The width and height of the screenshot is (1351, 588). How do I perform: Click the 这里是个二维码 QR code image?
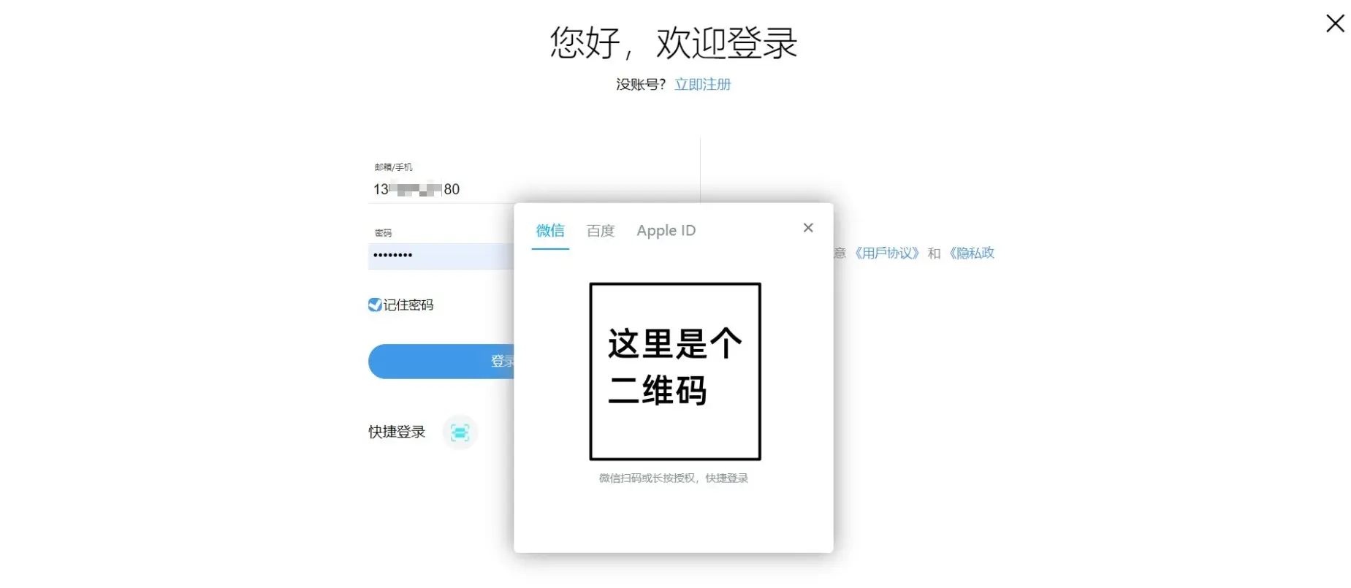click(674, 371)
